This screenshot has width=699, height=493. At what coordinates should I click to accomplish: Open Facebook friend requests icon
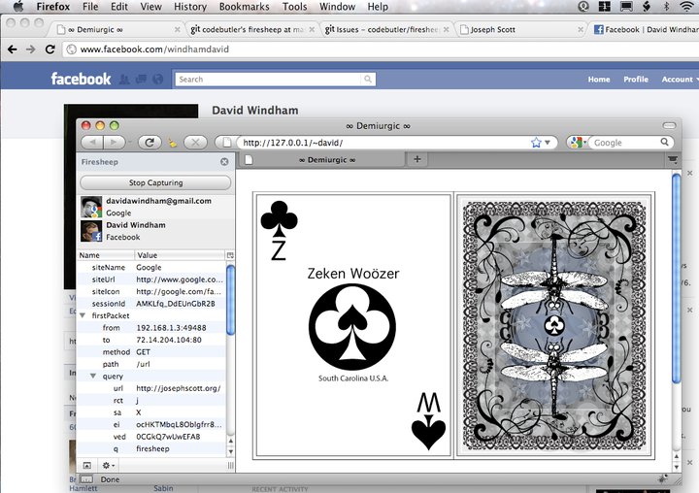pyautogui.click(x=124, y=79)
